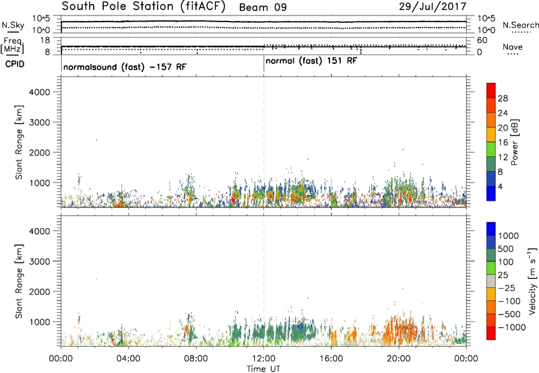
Task: Click the 16 tick on power colorbar
Action: click(x=503, y=143)
